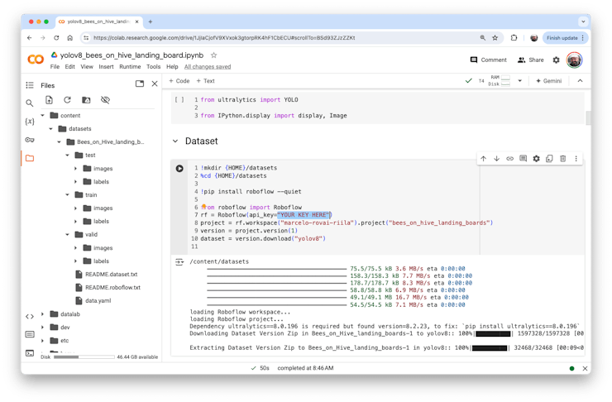The width and height of the screenshot is (612, 402).
Task: Upload a file to session storage
Action: [49, 100]
